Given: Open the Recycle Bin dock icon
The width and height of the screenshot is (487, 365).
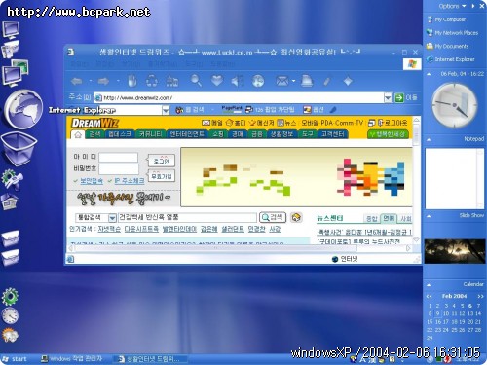Looking at the screenshot, I should point(19,150).
